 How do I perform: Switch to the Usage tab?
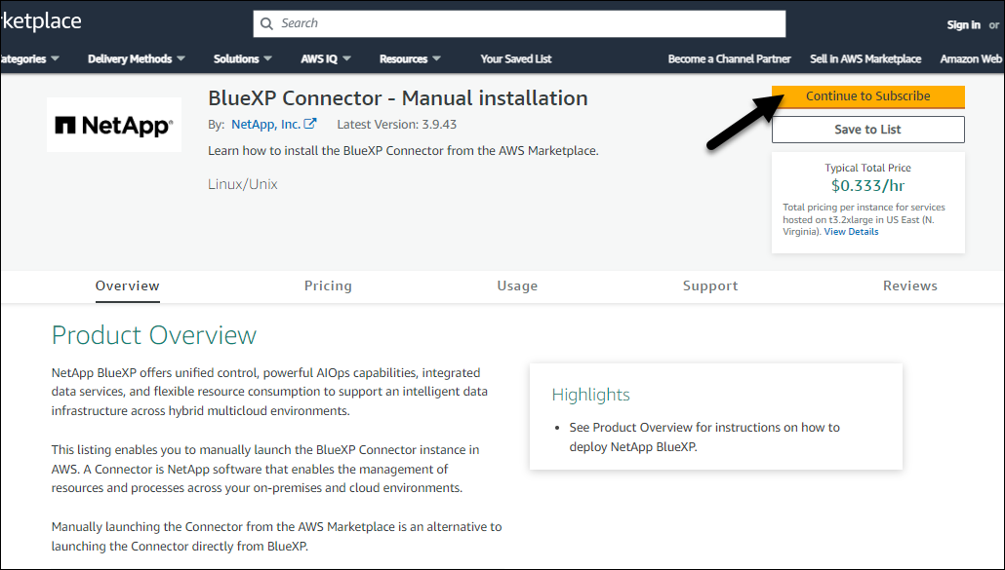(x=517, y=285)
